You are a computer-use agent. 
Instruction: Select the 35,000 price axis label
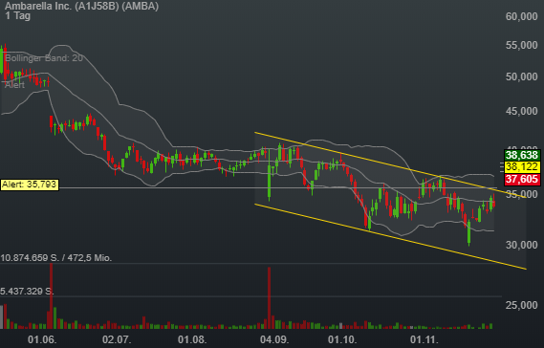(522, 194)
